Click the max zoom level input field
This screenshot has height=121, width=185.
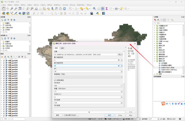pyautogui.click(x=87, y=66)
